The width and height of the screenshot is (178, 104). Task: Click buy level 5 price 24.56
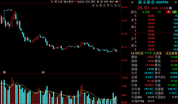pos(151,49)
